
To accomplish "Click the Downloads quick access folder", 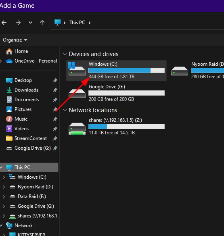I will 26,90.
